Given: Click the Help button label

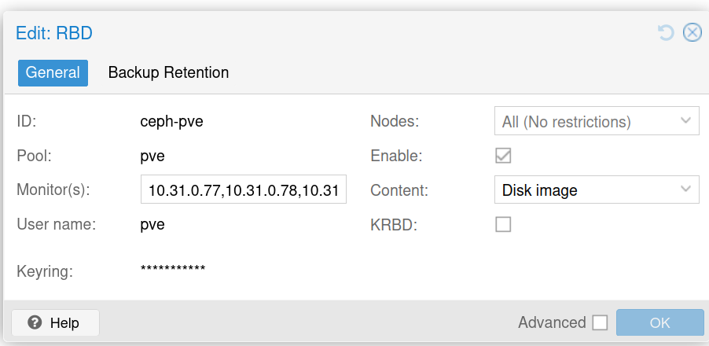Looking at the screenshot, I should 64,322.
